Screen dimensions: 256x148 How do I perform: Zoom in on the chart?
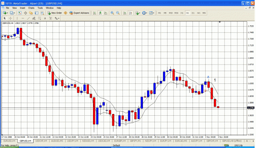coord(112,13)
